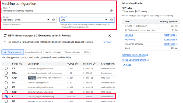Open Cost varies link for Logging

coord(170,35)
